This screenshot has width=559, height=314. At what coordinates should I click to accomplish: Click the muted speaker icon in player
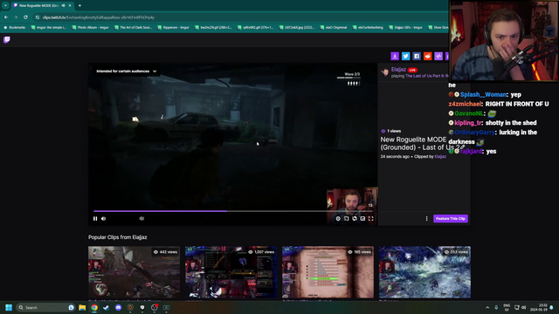(141, 219)
